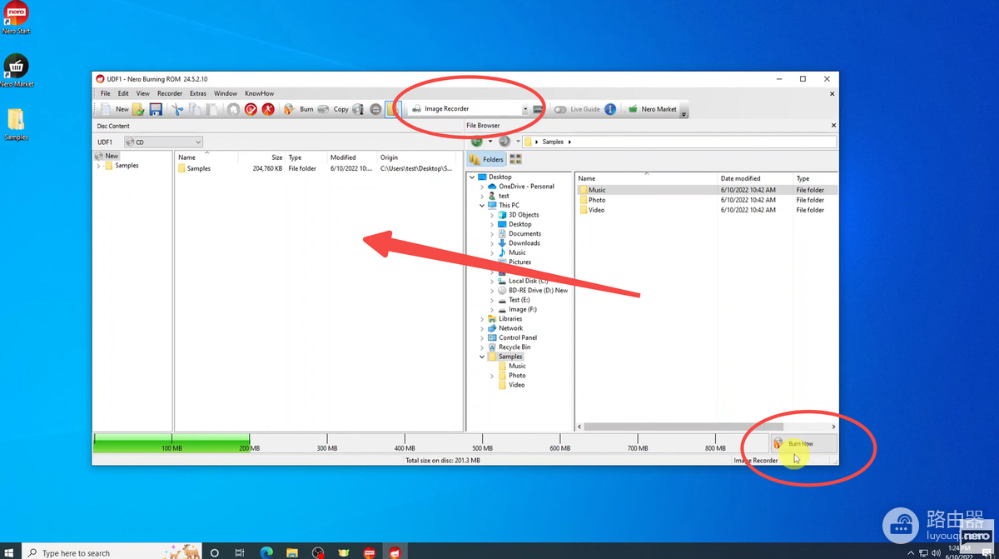
Task: Click the File Browser back arrow
Action: [477, 142]
